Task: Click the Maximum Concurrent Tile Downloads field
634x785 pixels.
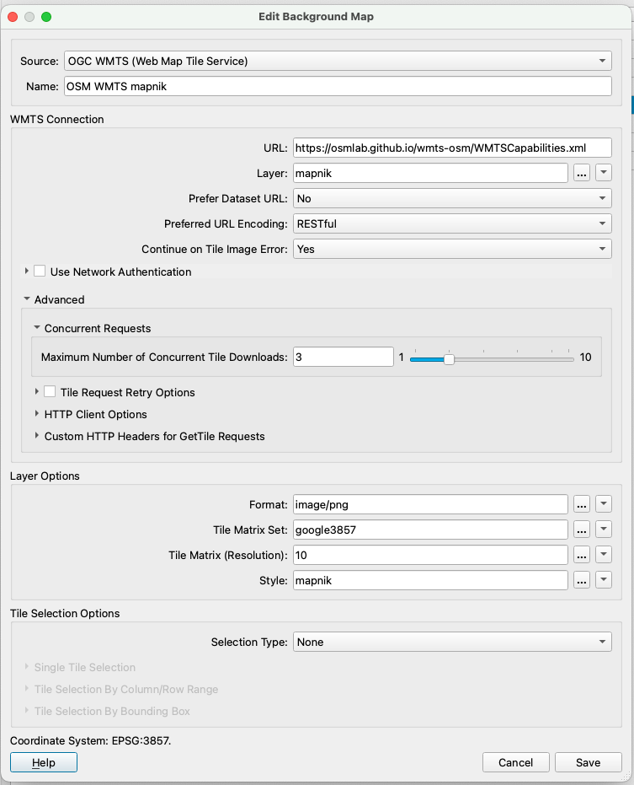Action: 343,357
